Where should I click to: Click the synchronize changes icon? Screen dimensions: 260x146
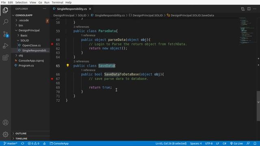pos(22,143)
